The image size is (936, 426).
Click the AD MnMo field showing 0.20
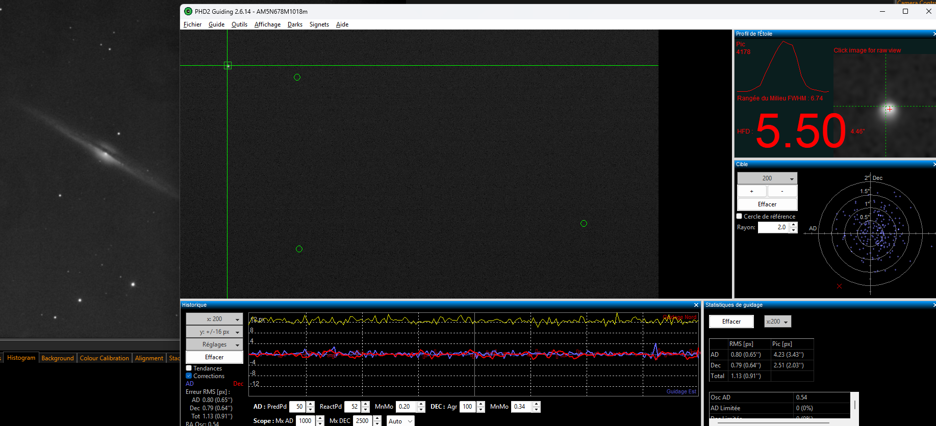pyautogui.click(x=406, y=407)
